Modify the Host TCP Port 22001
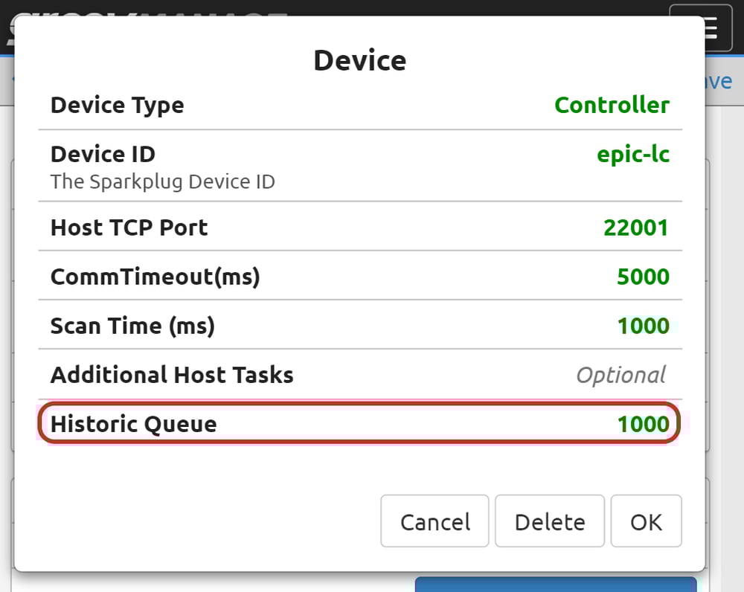744x592 pixels. pos(636,228)
